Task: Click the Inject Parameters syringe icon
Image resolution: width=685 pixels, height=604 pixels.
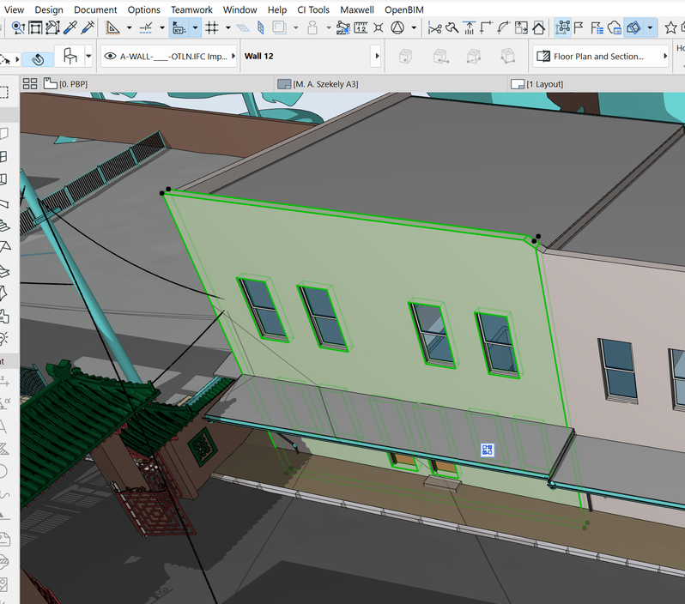Action: 88,28
